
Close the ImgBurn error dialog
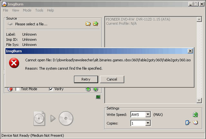[x=190, y=51]
